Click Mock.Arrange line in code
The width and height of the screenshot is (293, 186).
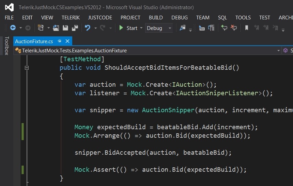click(162, 135)
